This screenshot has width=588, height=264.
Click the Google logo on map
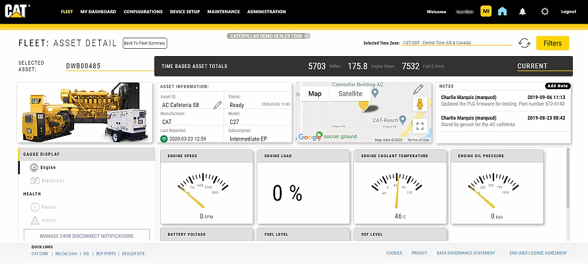click(x=310, y=137)
